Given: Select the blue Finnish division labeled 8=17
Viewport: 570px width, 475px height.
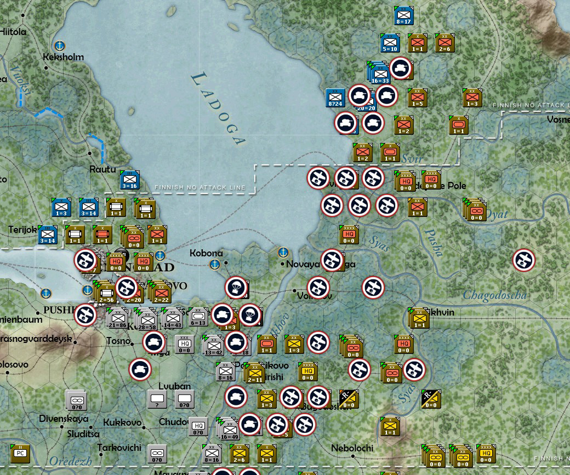Looking at the screenshot, I should point(403,16).
